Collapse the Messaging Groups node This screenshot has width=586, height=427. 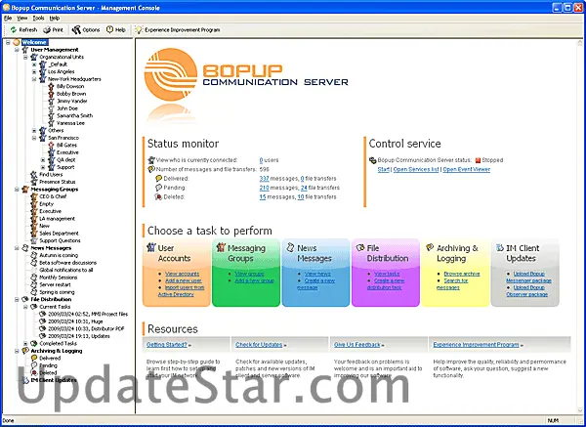point(17,190)
